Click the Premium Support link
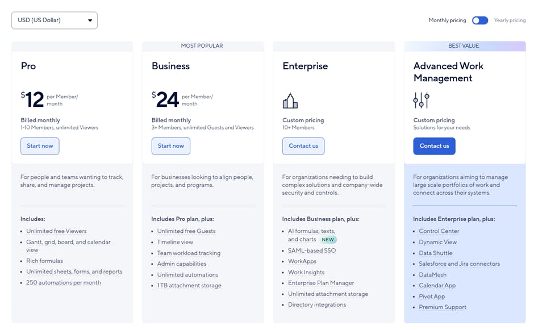 point(443,307)
